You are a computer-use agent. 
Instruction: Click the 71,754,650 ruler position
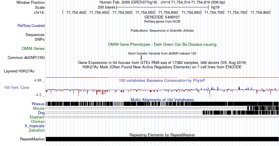[191, 12]
